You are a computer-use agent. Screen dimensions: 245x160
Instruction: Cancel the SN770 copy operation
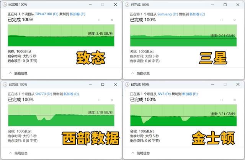[x=112, y=100]
